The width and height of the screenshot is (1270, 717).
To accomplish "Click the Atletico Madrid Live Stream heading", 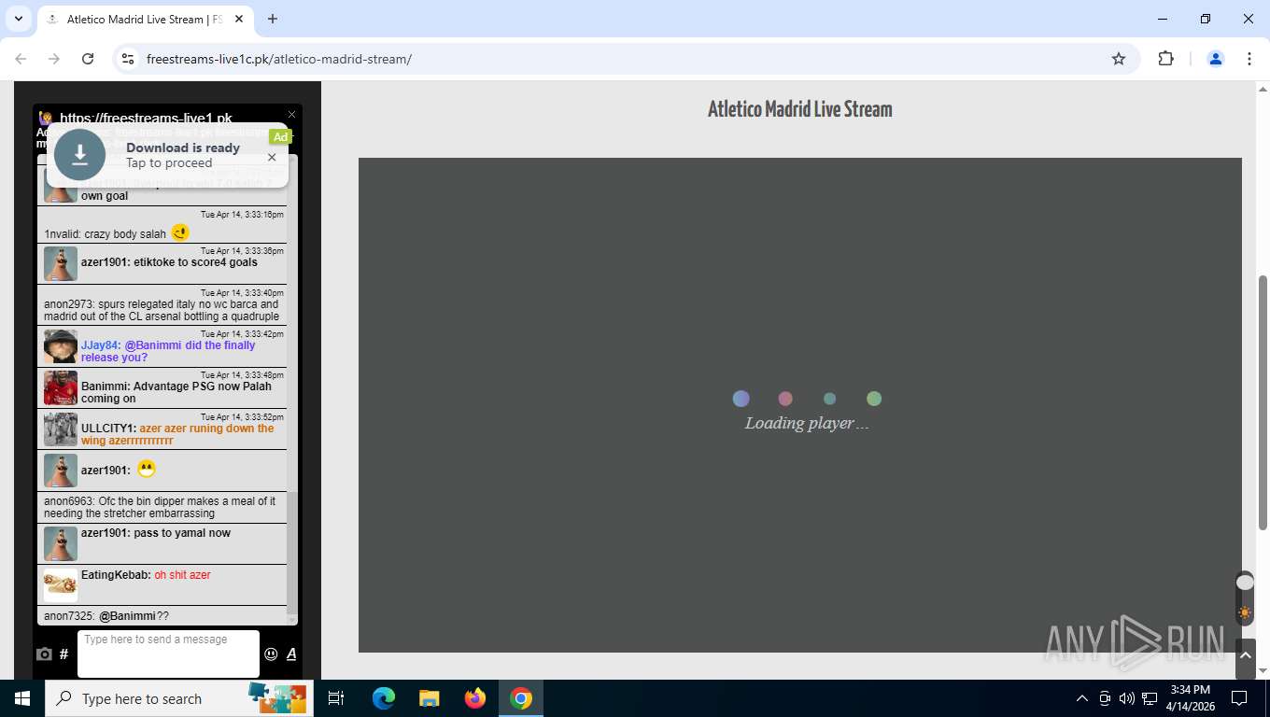I will [800, 109].
